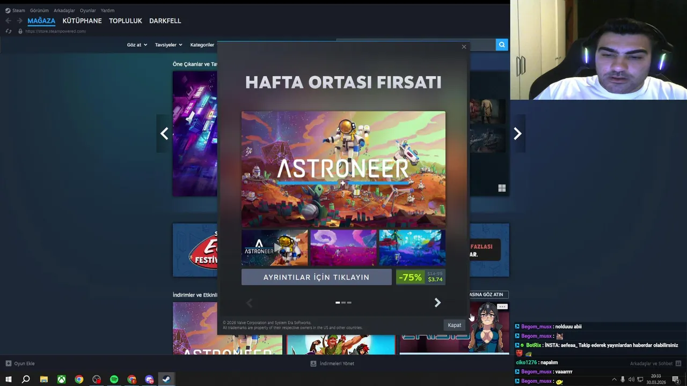The image size is (687, 386).
Task: Open the Görünüm menu
Action: click(39, 10)
